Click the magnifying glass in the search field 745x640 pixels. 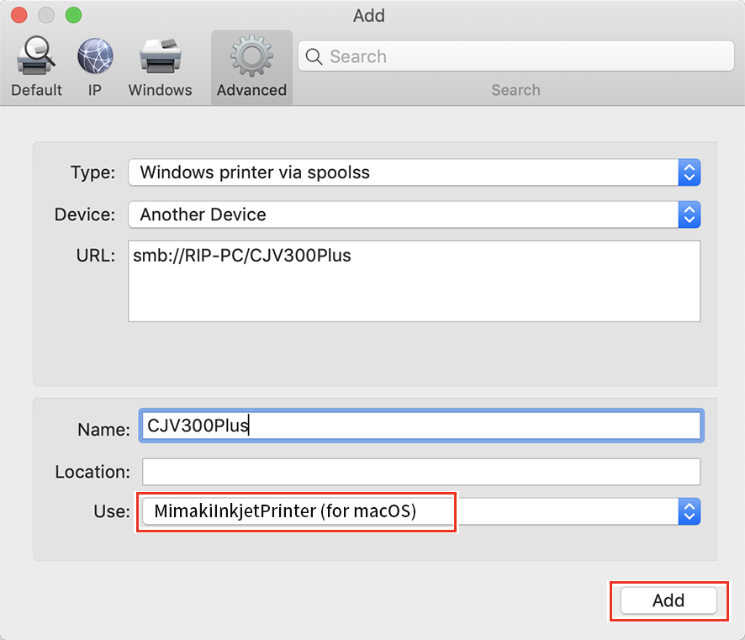[x=314, y=56]
